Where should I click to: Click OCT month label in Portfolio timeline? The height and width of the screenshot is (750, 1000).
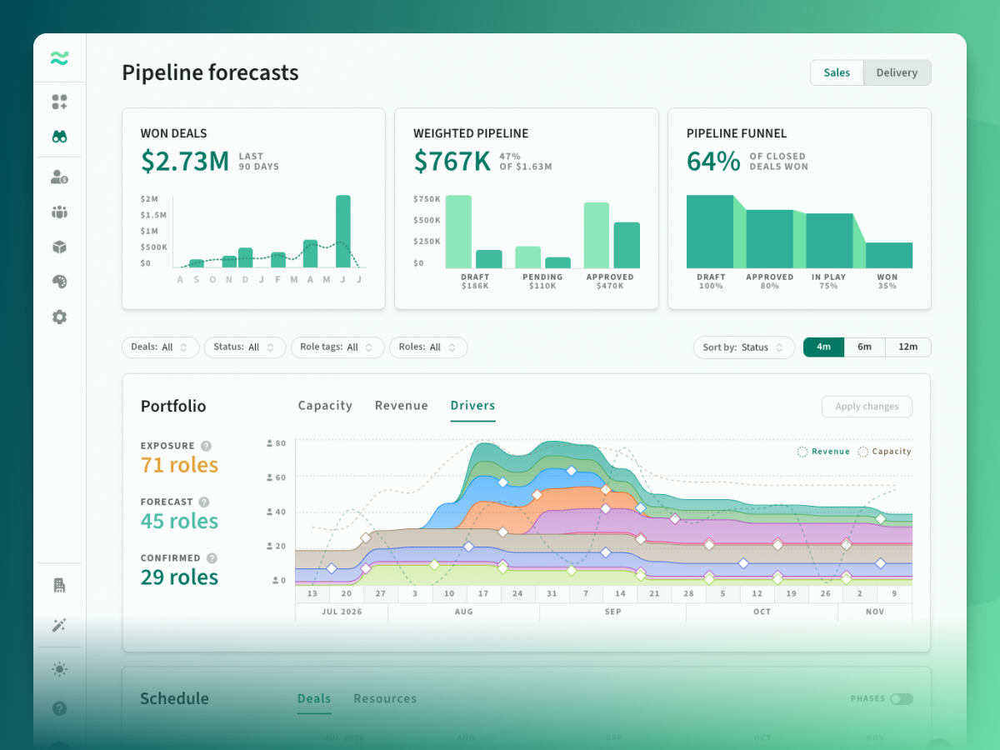762,612
